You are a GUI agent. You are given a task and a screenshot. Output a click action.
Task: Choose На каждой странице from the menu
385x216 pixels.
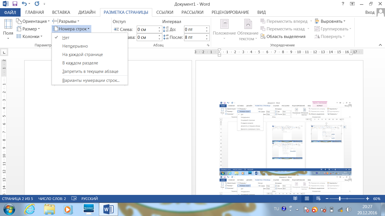pos(90,55)
